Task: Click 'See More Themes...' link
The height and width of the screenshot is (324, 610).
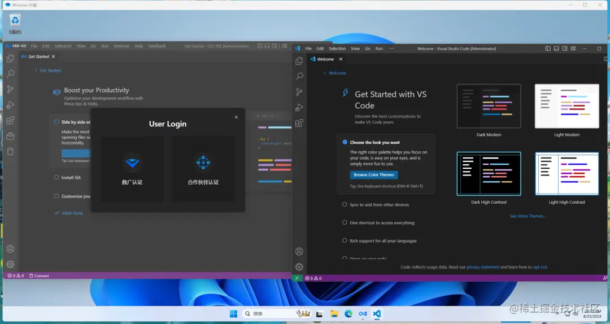Action: pyautogui.click(x=528, y=216)
